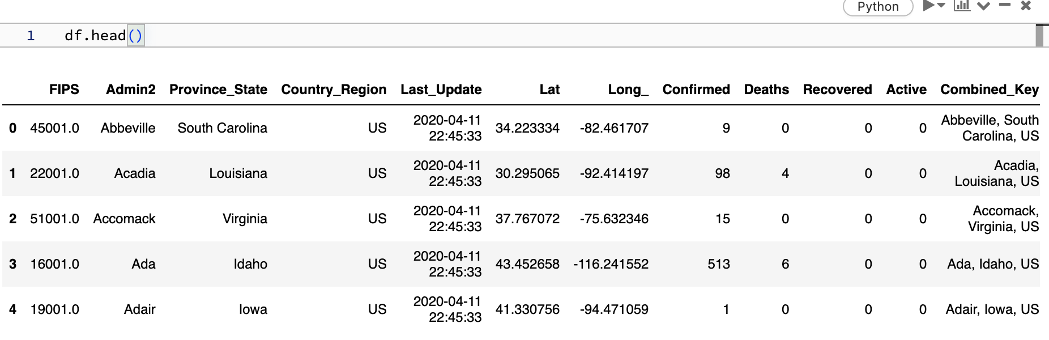
Task: Select the Python kernel button
Action: click(877, 7)
